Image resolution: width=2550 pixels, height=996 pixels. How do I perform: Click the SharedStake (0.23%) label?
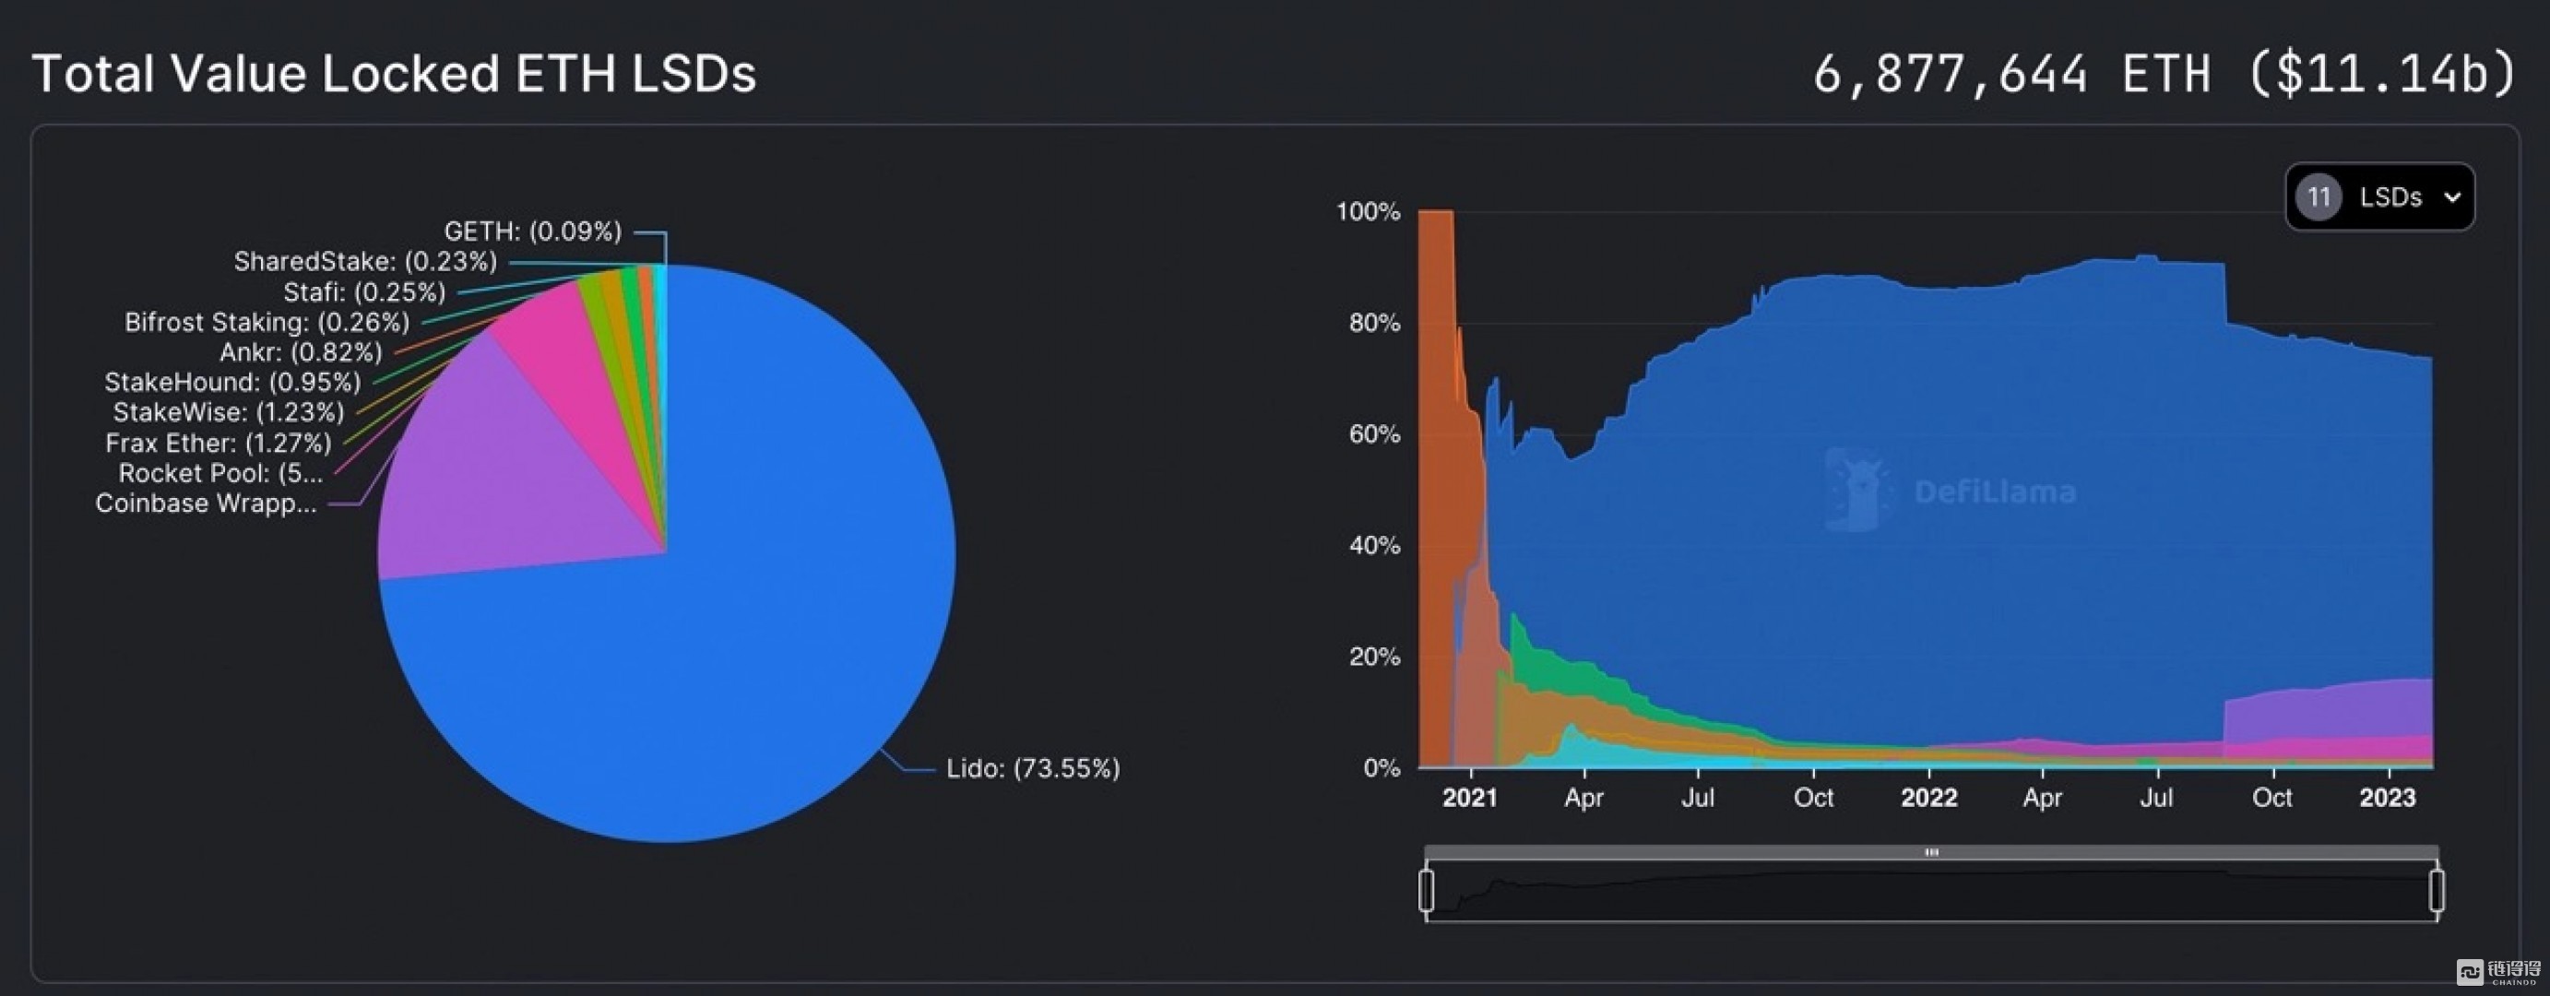point(364,261)
